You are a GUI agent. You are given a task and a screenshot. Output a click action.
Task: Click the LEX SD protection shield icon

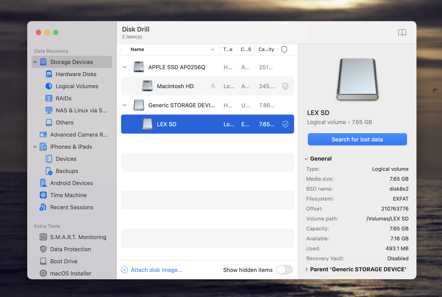[x=285, y=124]
